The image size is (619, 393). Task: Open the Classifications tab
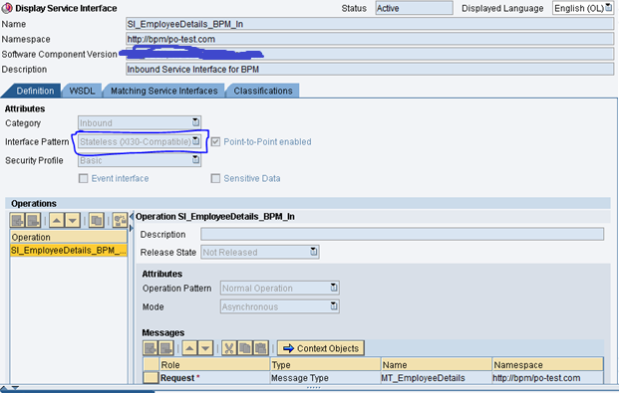point(263,91)
